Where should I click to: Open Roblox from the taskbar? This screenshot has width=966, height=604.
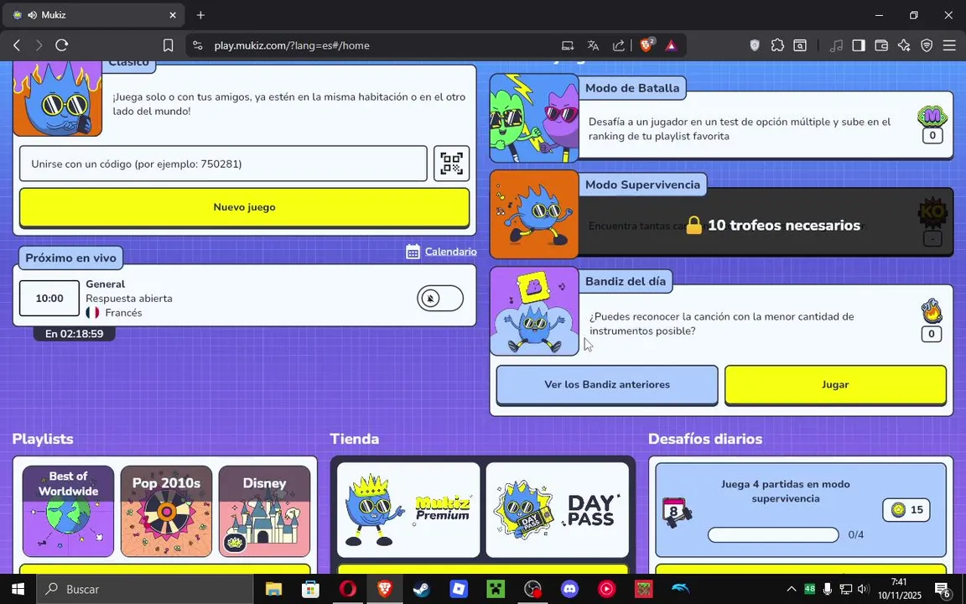(x=459, y=589)
